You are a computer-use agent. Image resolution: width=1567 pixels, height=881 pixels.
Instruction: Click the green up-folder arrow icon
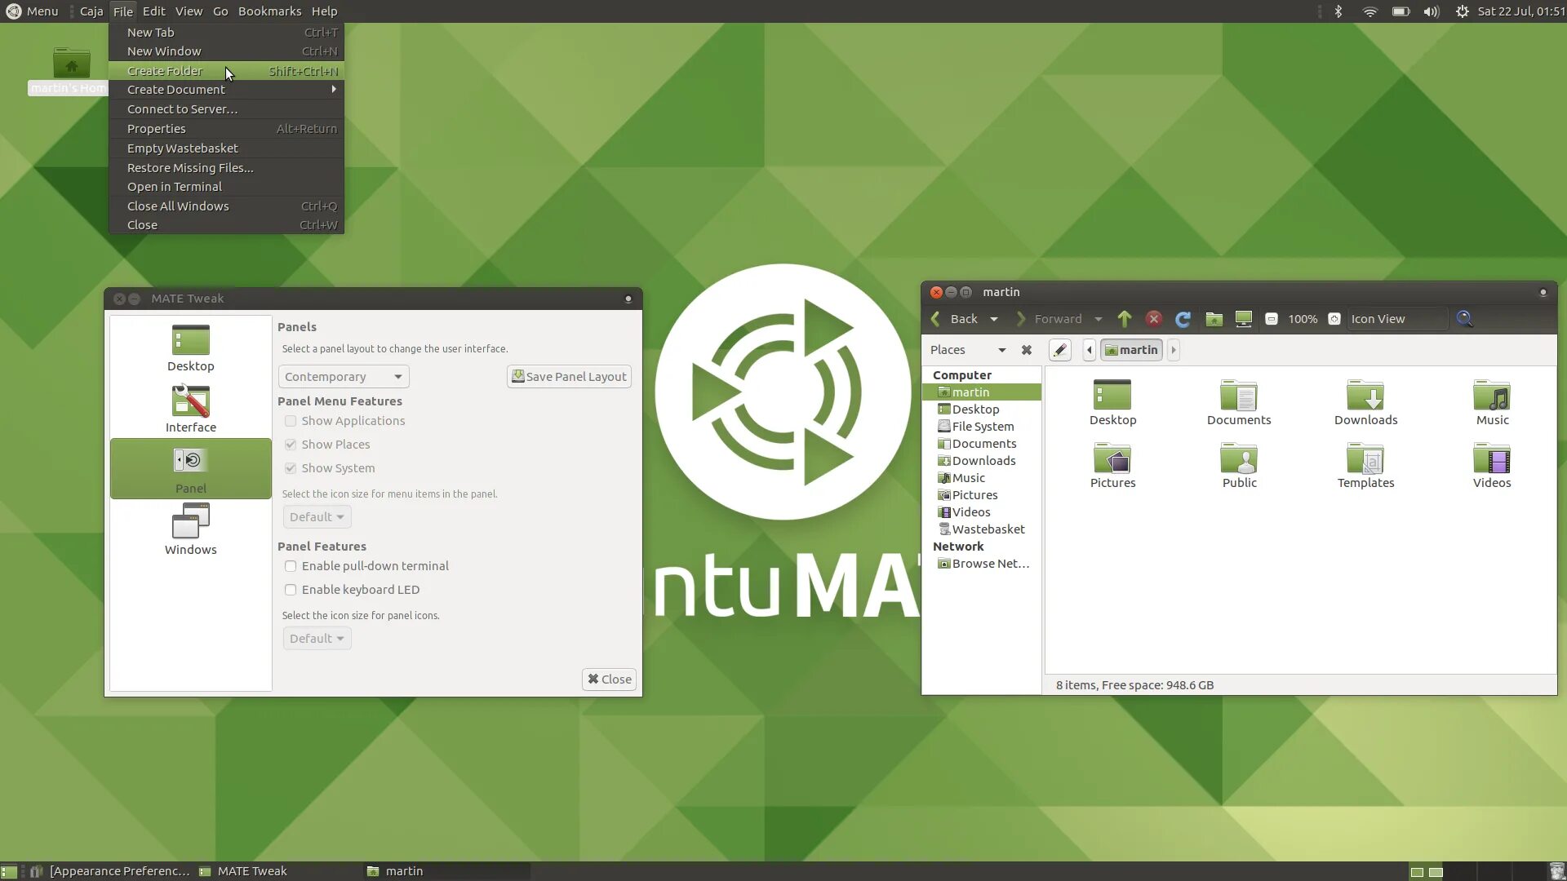coord(1125,319)
